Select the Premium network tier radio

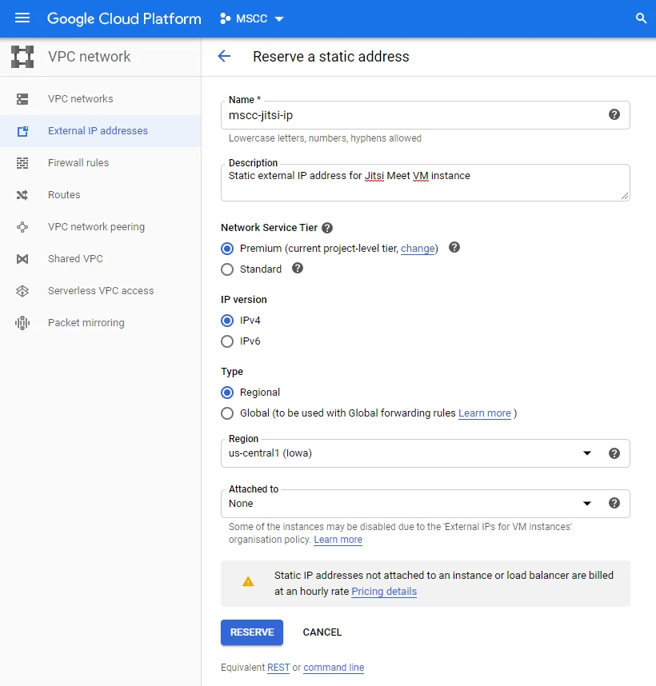pos(227,249)
